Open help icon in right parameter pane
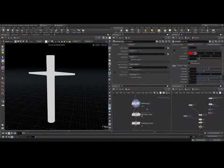 222,42
